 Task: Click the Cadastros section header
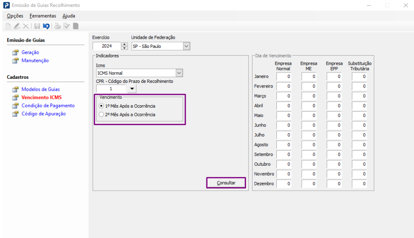coord(18,77)
